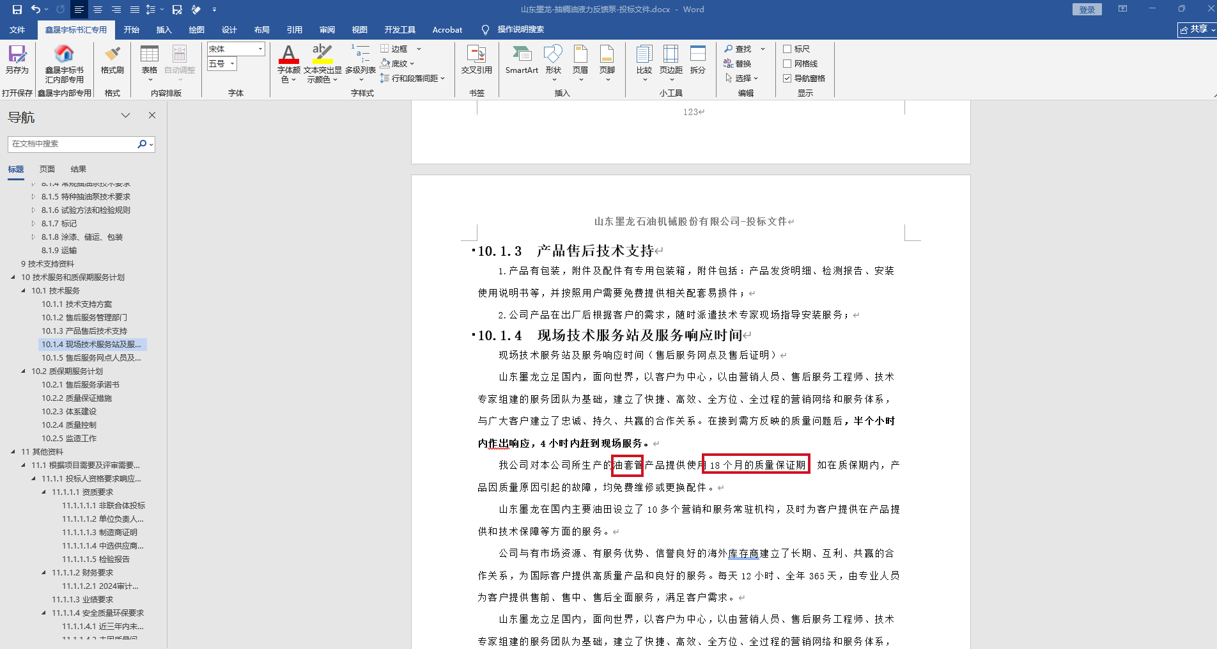The image size is (1217, 649).
Task: Switch to the 插入 ribbon tab
Action: [164, 29]
